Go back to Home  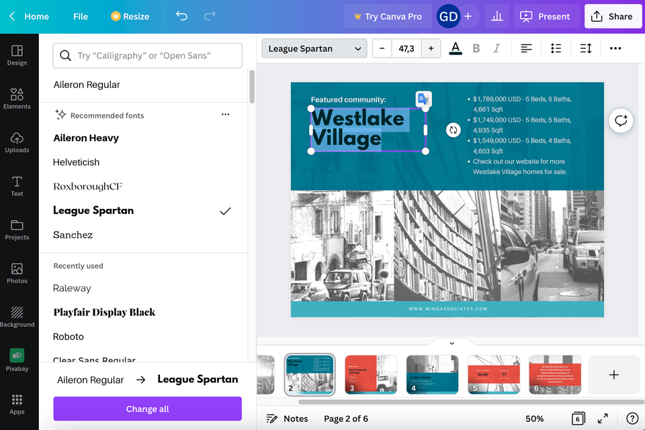29,16
